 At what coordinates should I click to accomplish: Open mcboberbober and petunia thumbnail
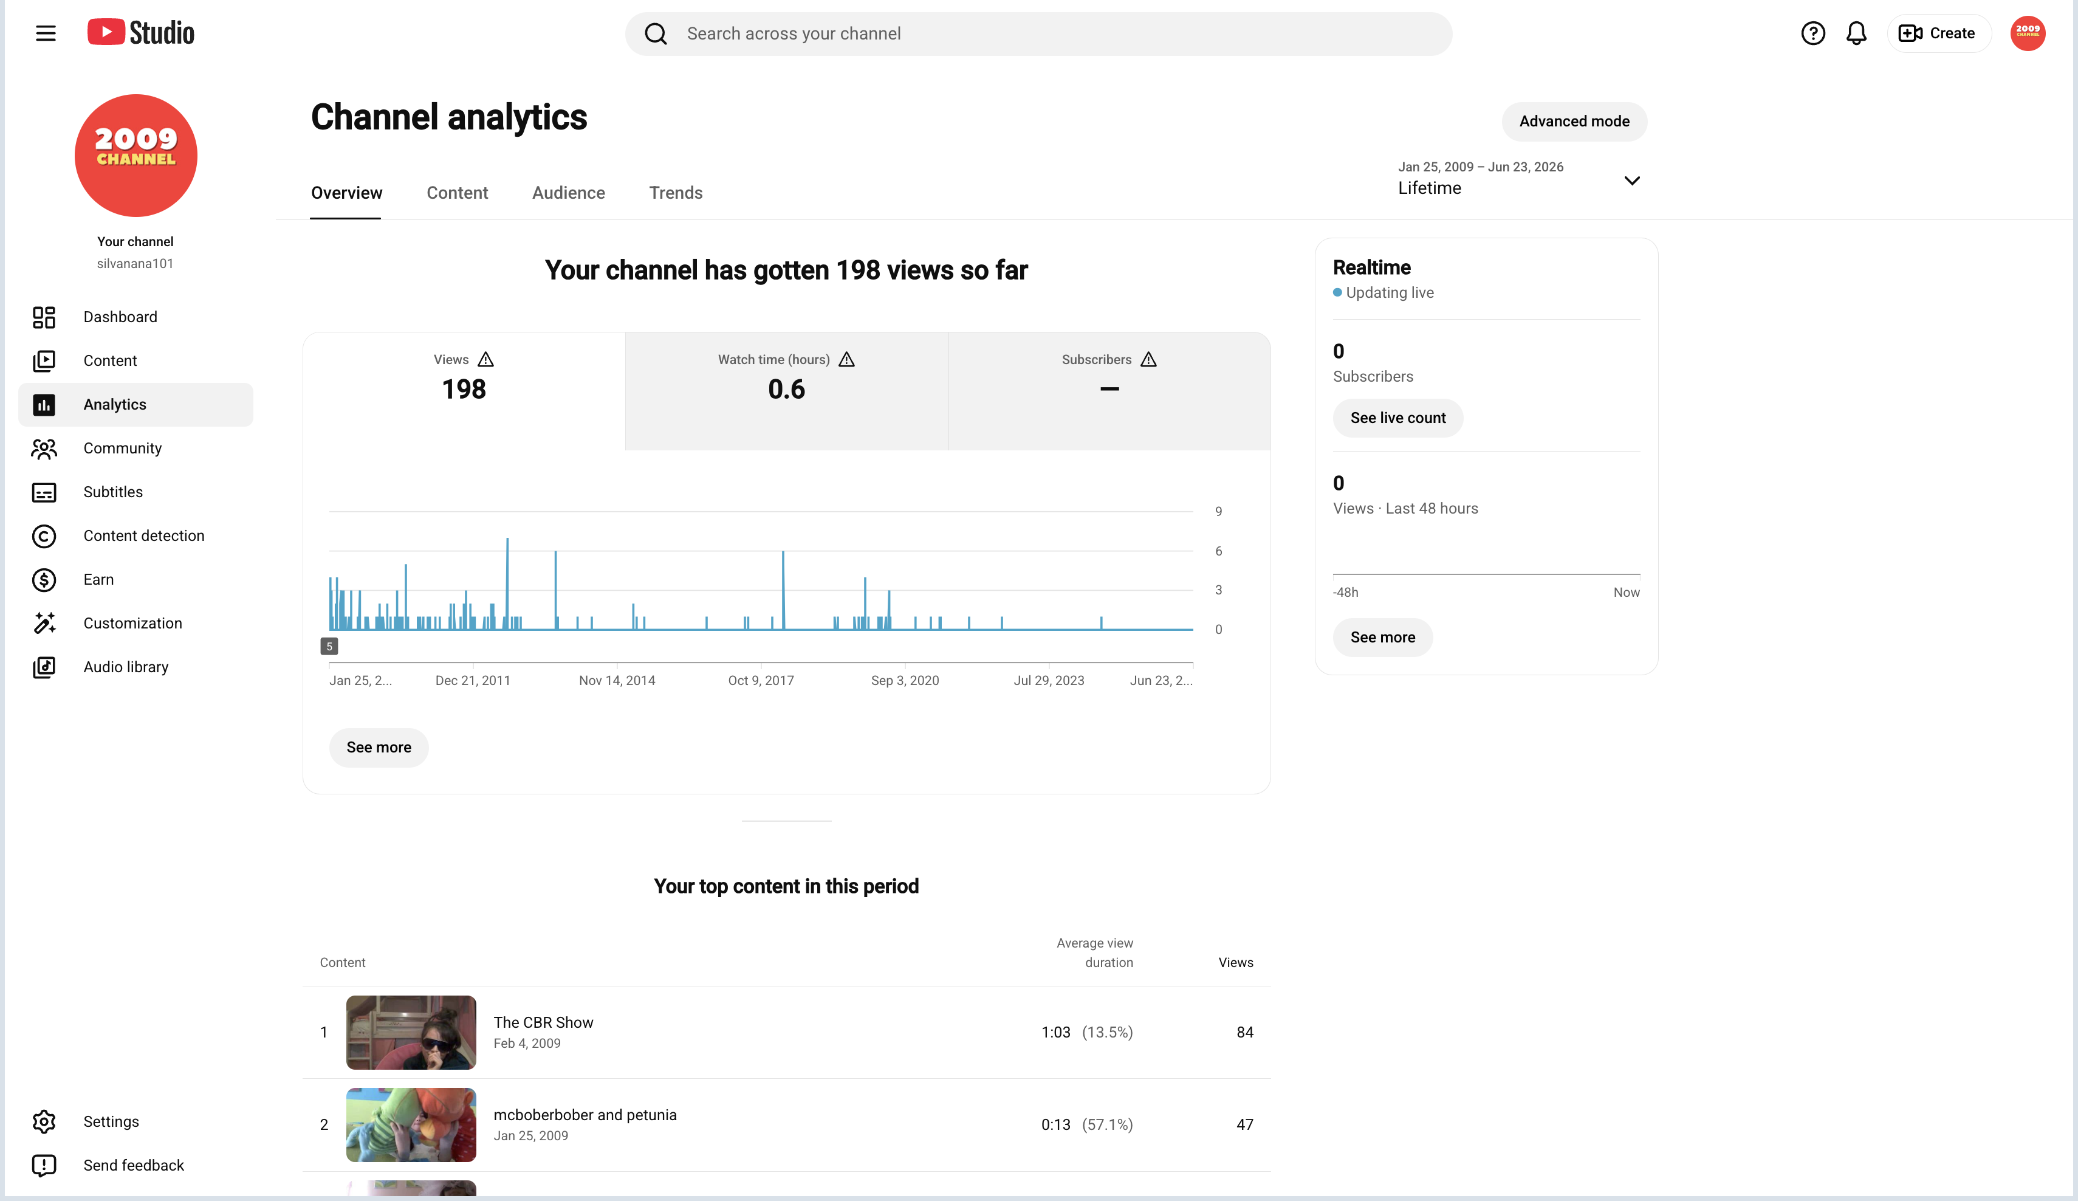411,1124
